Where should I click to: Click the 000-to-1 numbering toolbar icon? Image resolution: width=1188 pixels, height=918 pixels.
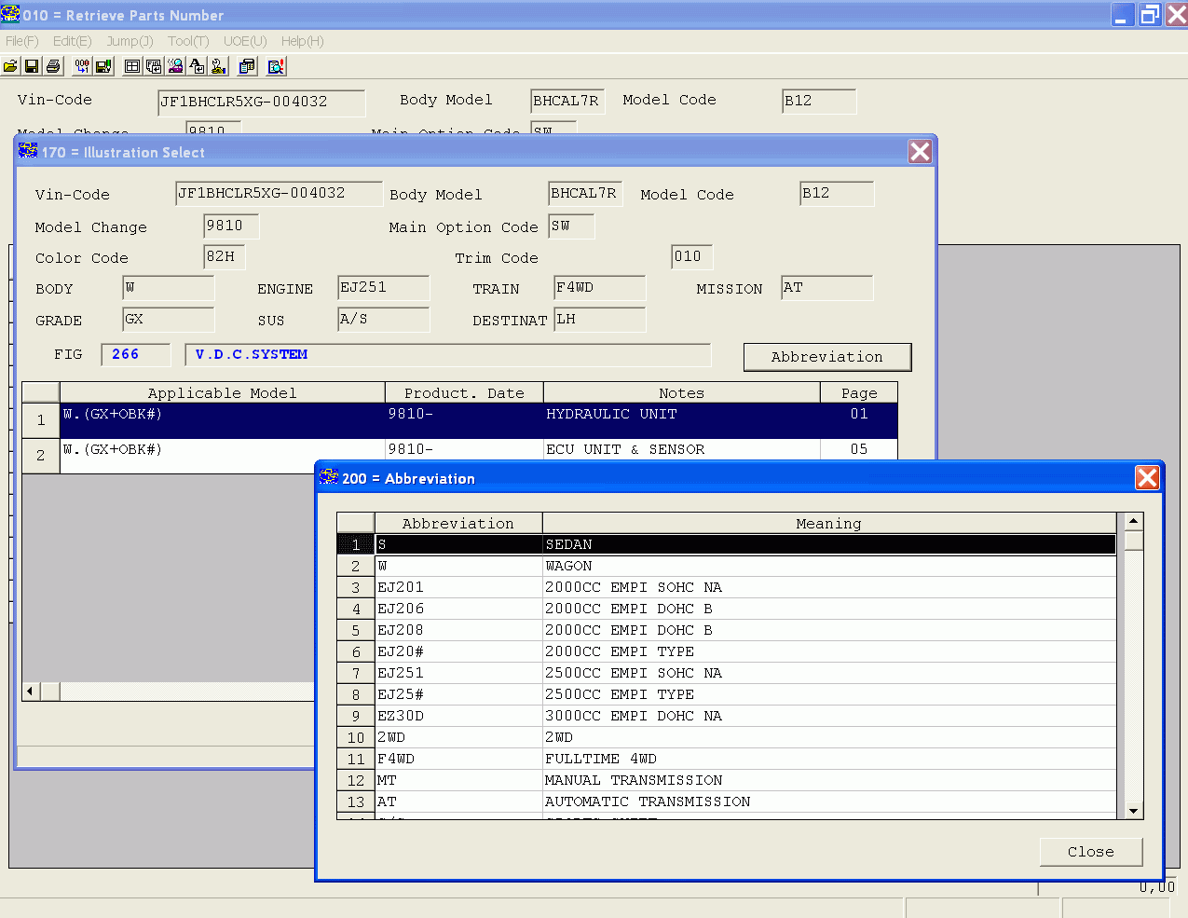pos(82,66)
